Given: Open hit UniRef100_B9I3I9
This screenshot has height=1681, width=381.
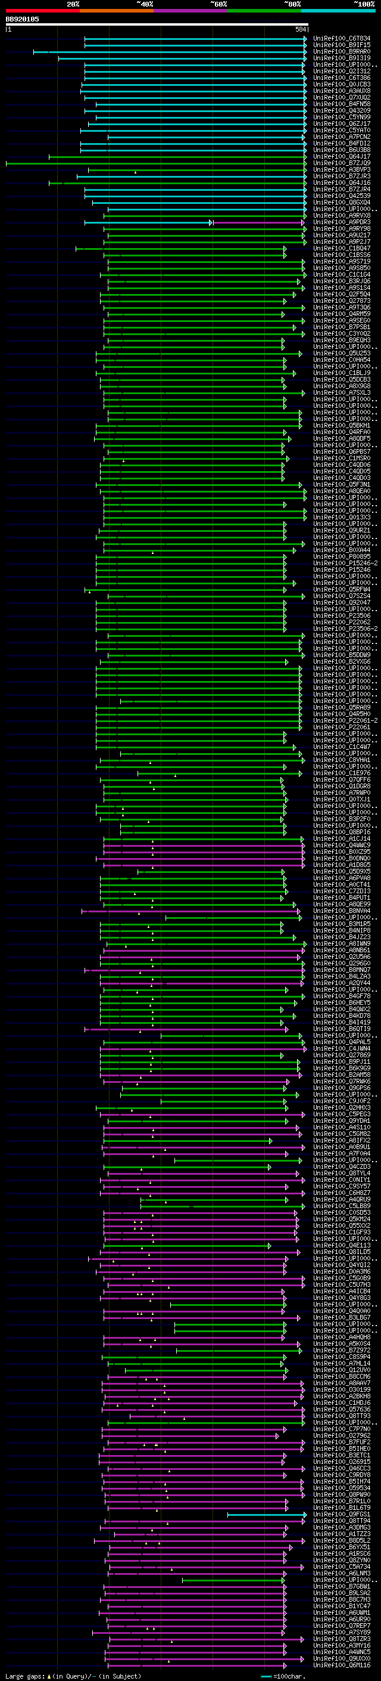Looking at the screenshot, I should click(341, 58).
